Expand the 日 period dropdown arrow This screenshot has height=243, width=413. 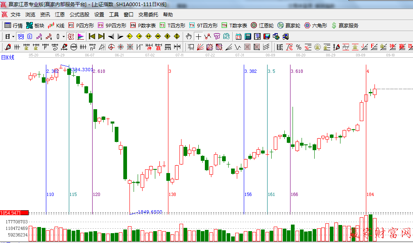tap(13, 36)
